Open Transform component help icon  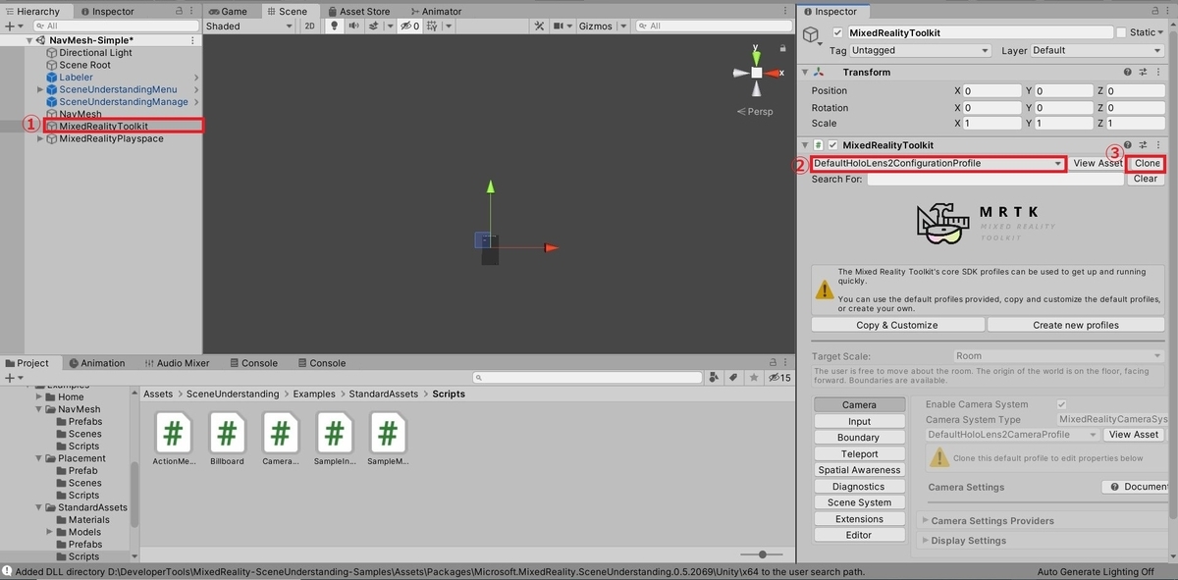1128,72
